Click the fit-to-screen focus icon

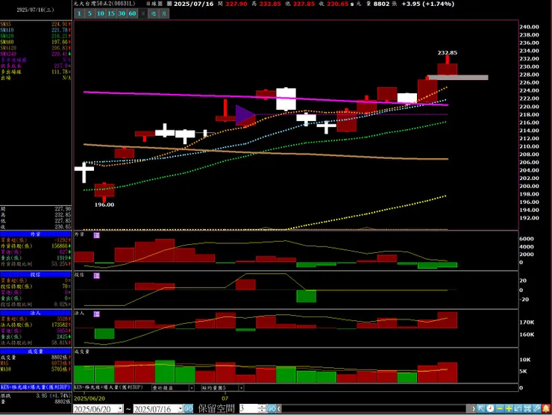tap(527, 408)
